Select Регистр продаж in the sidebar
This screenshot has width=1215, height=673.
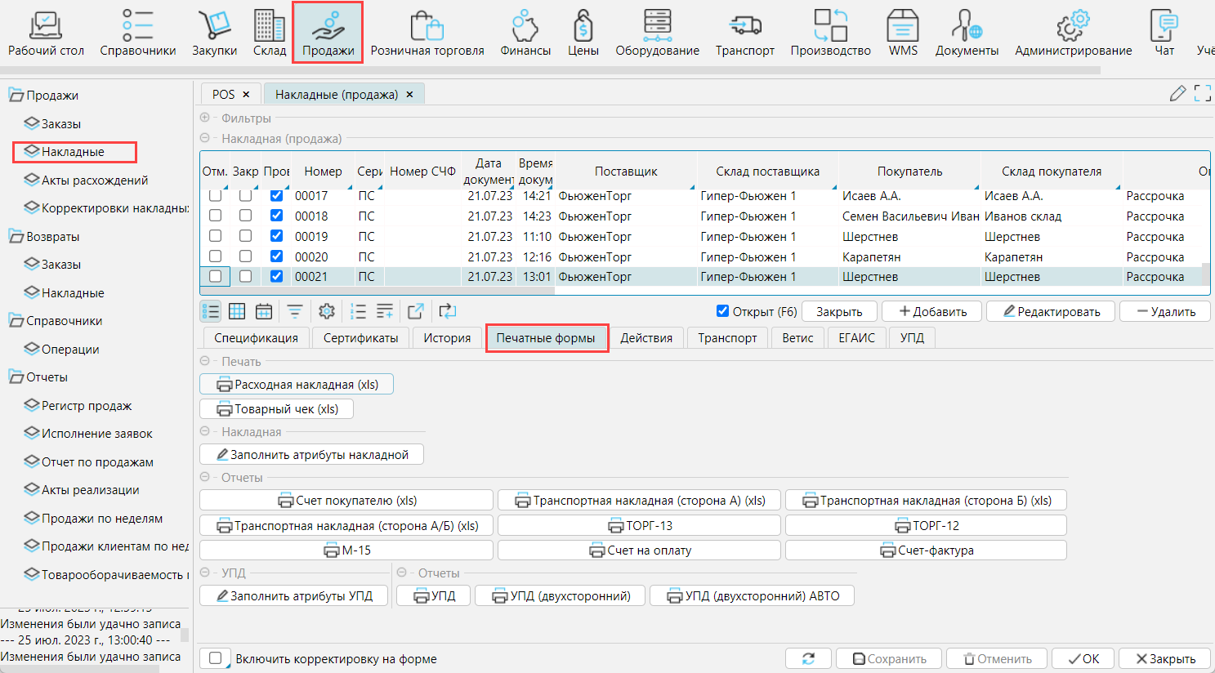pos(87,406)
